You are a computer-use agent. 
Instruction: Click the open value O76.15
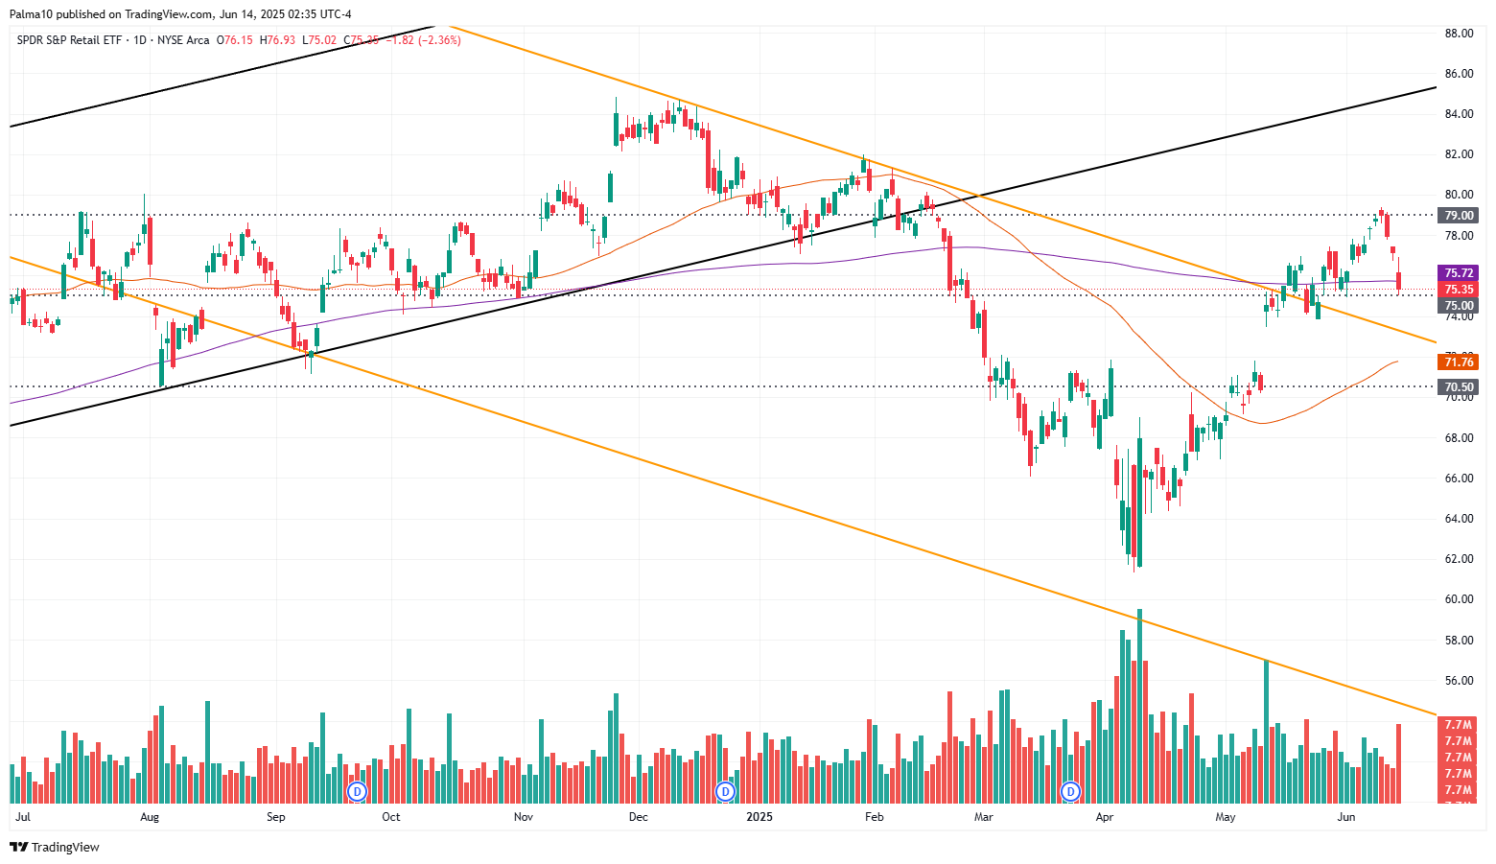click(236, 40)
